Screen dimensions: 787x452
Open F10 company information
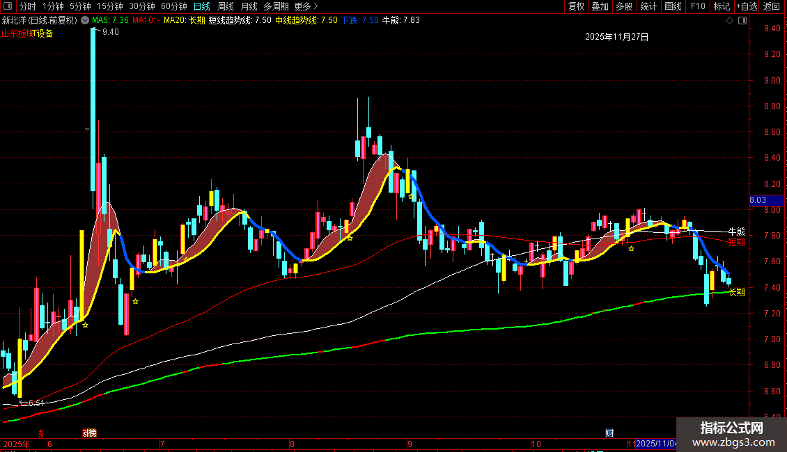pyautogui.click(x=698, y=6)
